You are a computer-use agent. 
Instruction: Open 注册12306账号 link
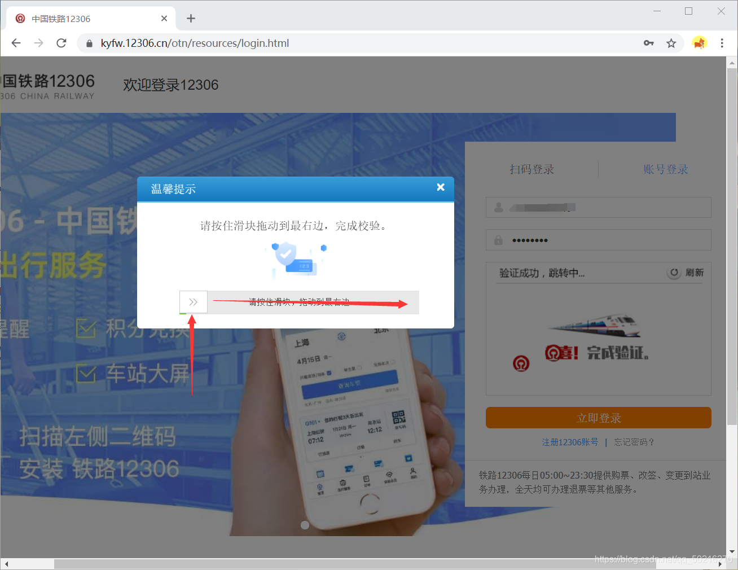point(570,442)
